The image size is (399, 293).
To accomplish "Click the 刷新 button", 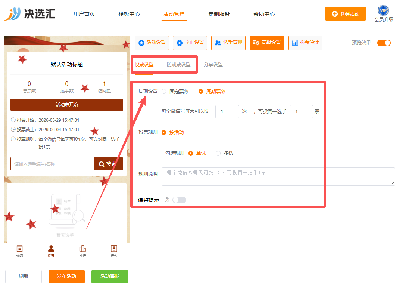I will click(24, 277).
